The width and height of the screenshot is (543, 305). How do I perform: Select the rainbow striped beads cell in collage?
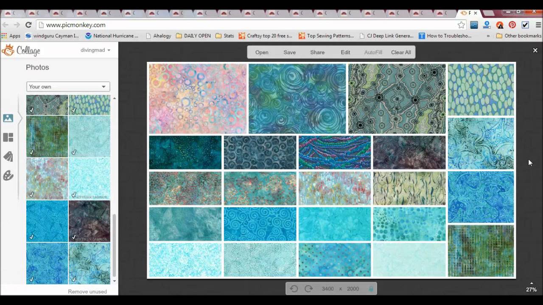coord(335,152)
